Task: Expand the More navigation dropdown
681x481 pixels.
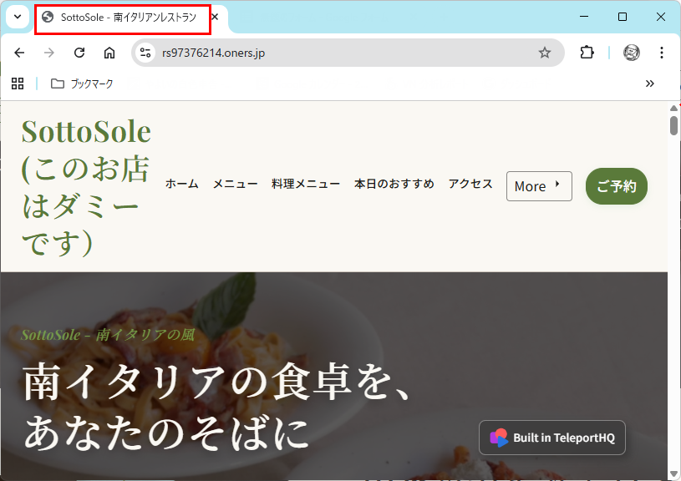Action: [538, 186]
